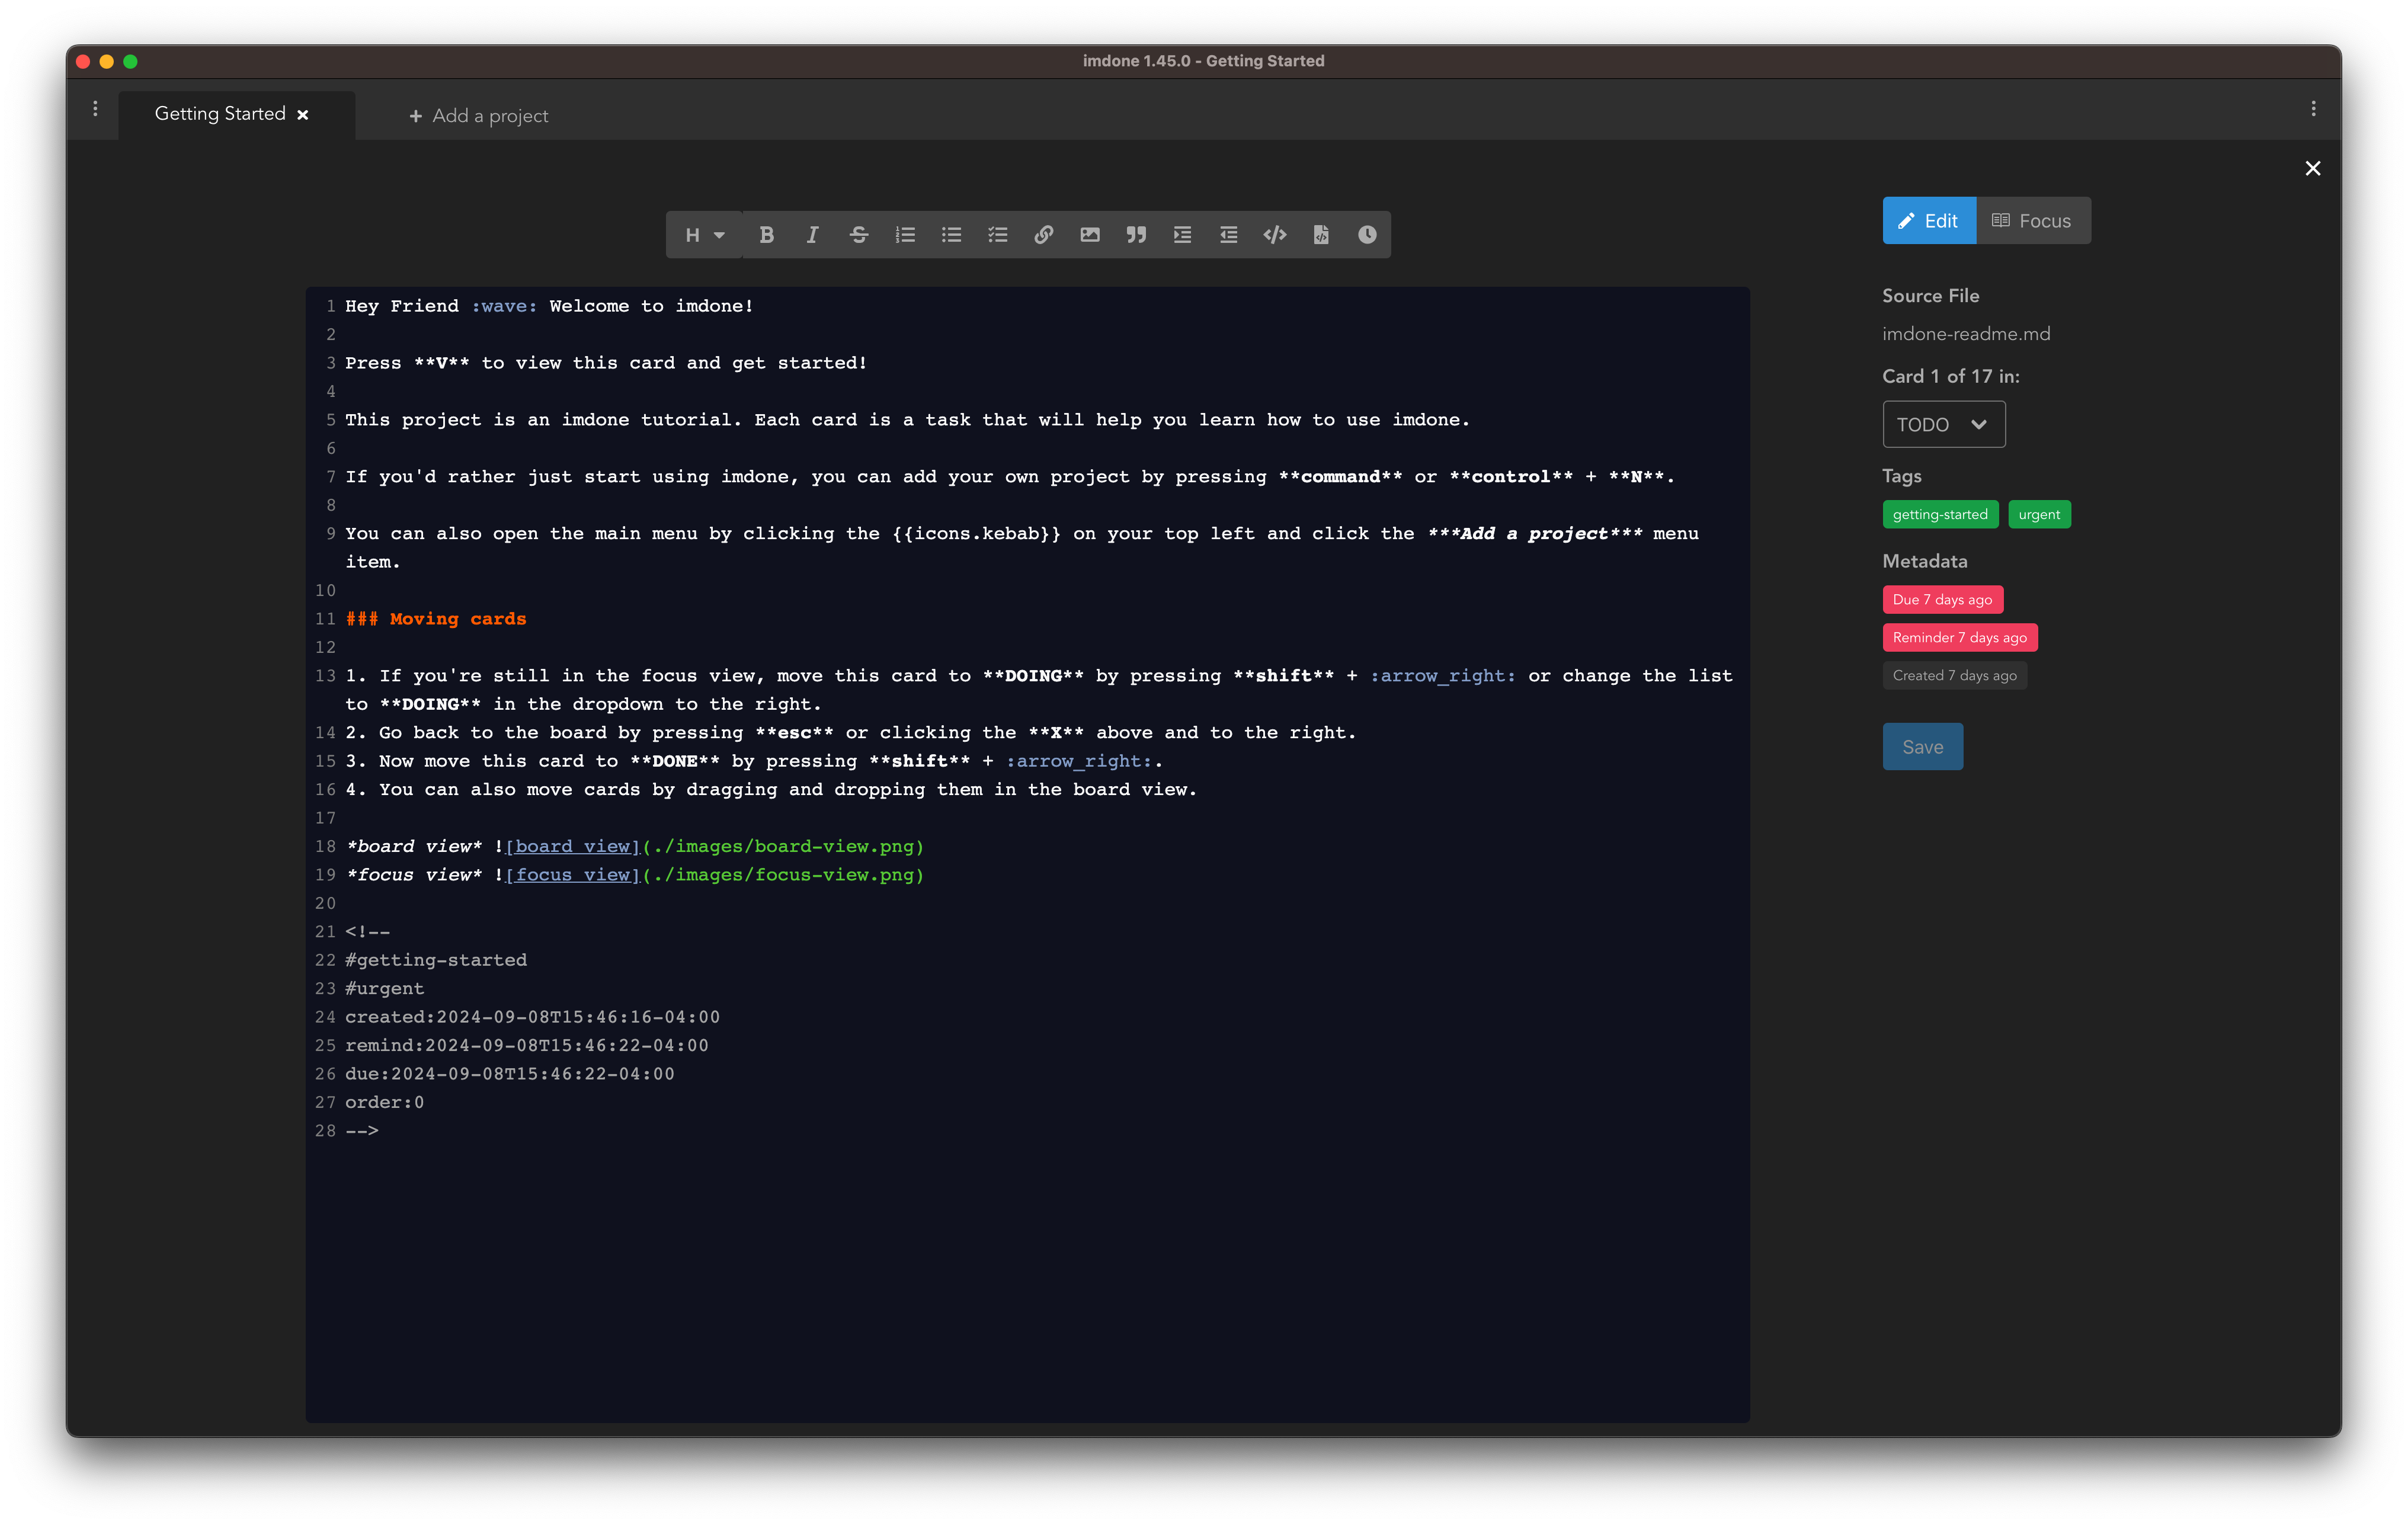Image resolution: width=2408 pixels, height=1525 pixels.
Task: Close the card editor with the X
Action: [x=2313, y=168]
